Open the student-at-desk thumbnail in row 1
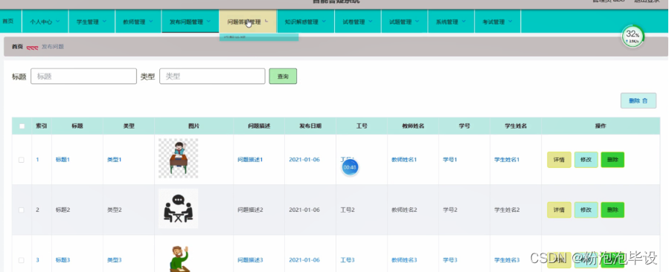The width and height of the screenshot is (669, 272). pyautogui.click(x=179, y=158)
